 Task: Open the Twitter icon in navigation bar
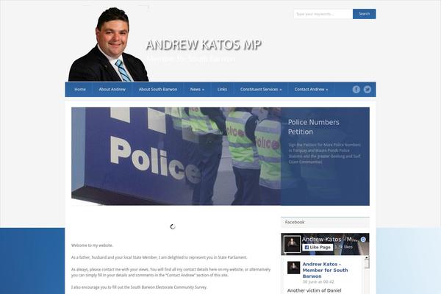(367, 90)
